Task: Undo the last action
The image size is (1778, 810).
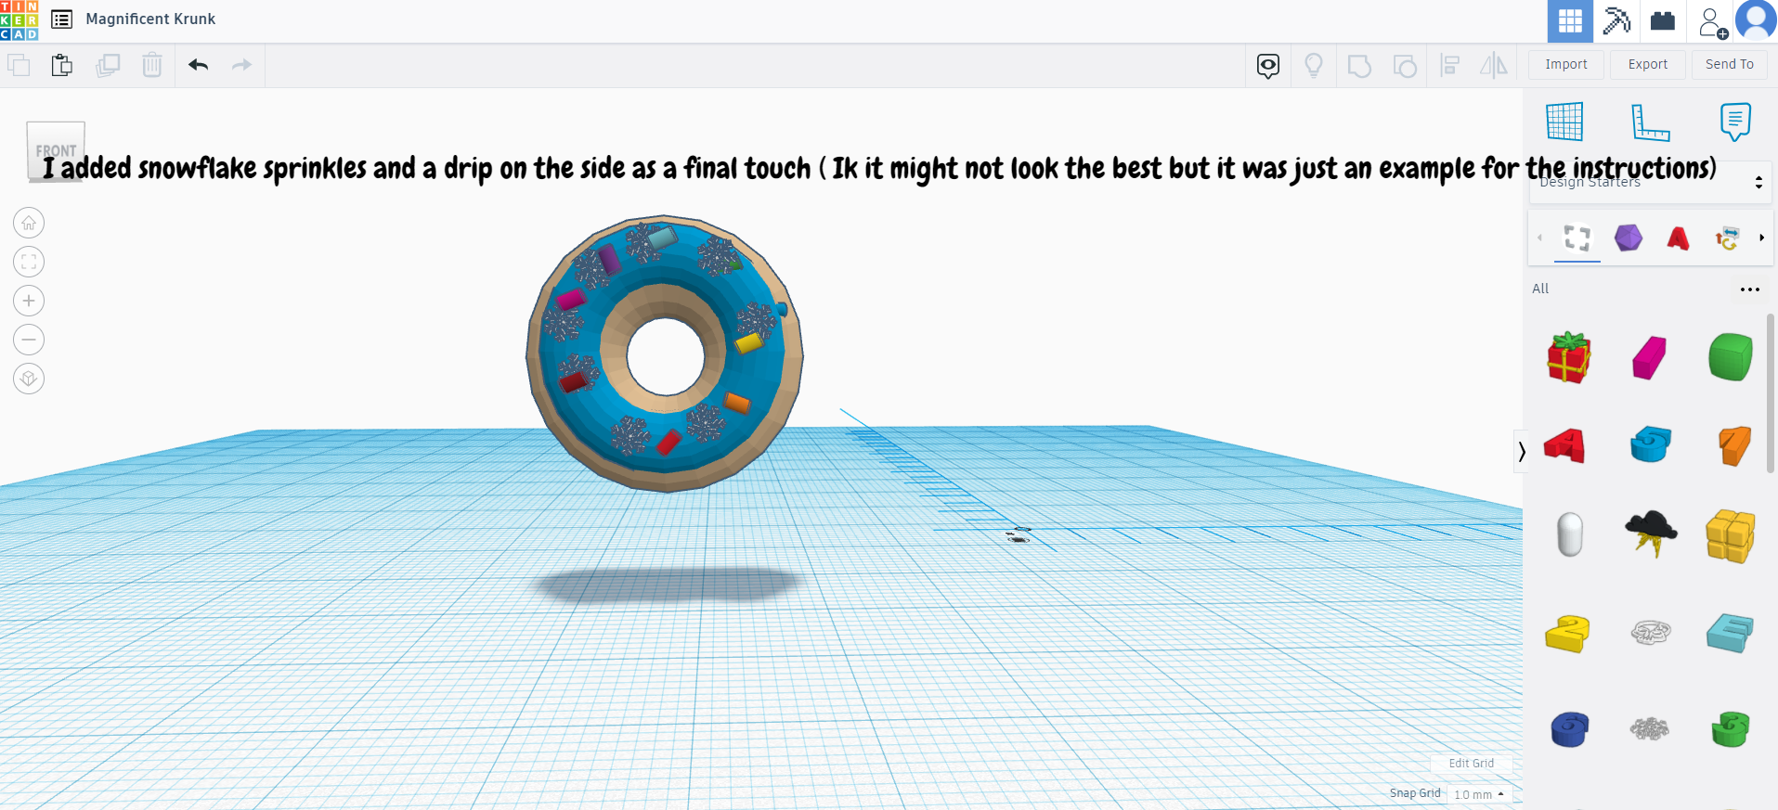Action: click(x=198, y=65)
